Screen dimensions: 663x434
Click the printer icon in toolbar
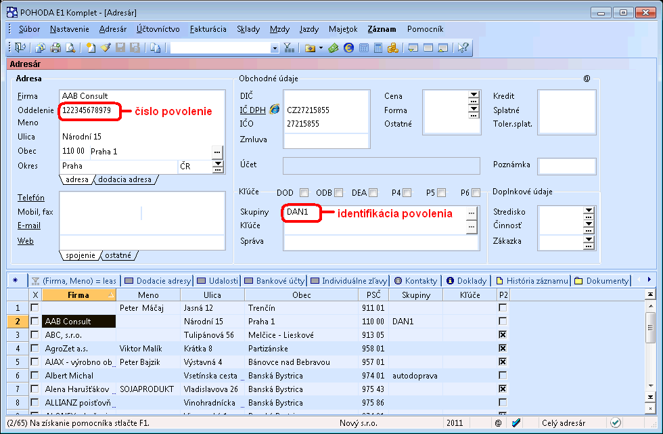[55, 48]
